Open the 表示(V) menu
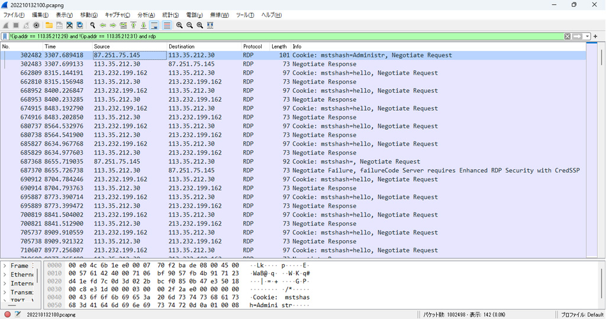Viewport: 606px width, 319px height. coord(64,15)
